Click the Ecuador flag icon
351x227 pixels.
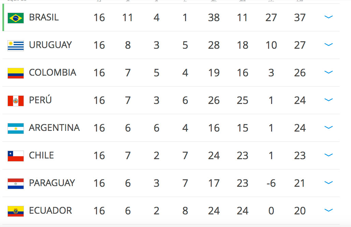(x=16, y=211)
